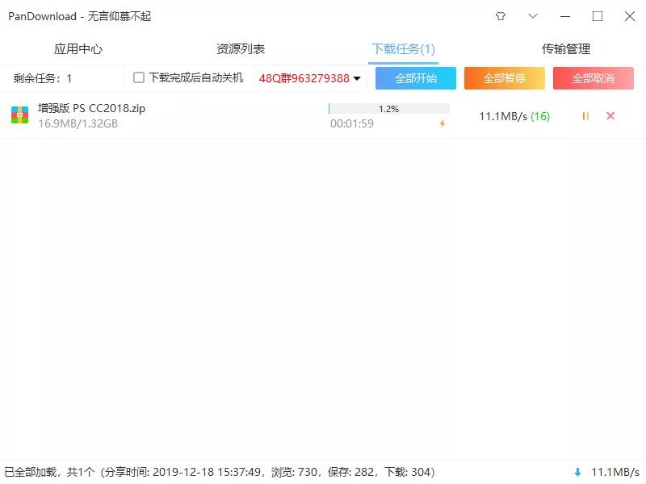Cancel the download via the red X icon
Screen dimensions: 646x484
610,116
